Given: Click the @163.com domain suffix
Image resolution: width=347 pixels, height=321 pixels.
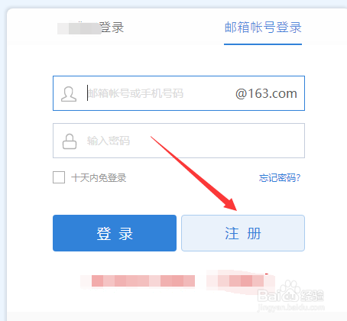Looking at the screenshot, I should 266,93.
